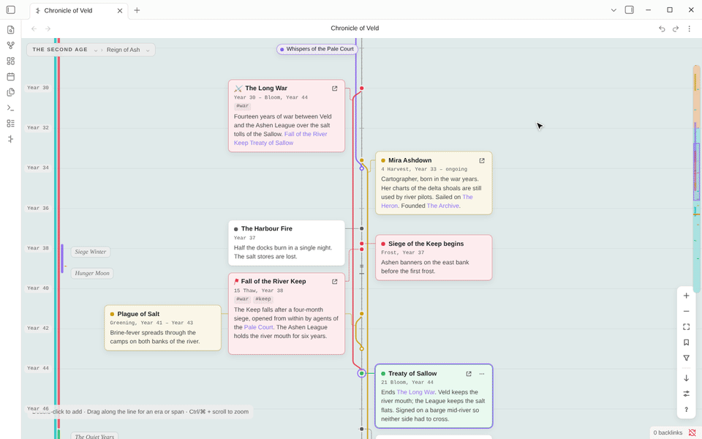Open The Archive link in Mira Ashdown card
Image resolution: width=702 pixels, height=439 pixels.
coord(443,206)
